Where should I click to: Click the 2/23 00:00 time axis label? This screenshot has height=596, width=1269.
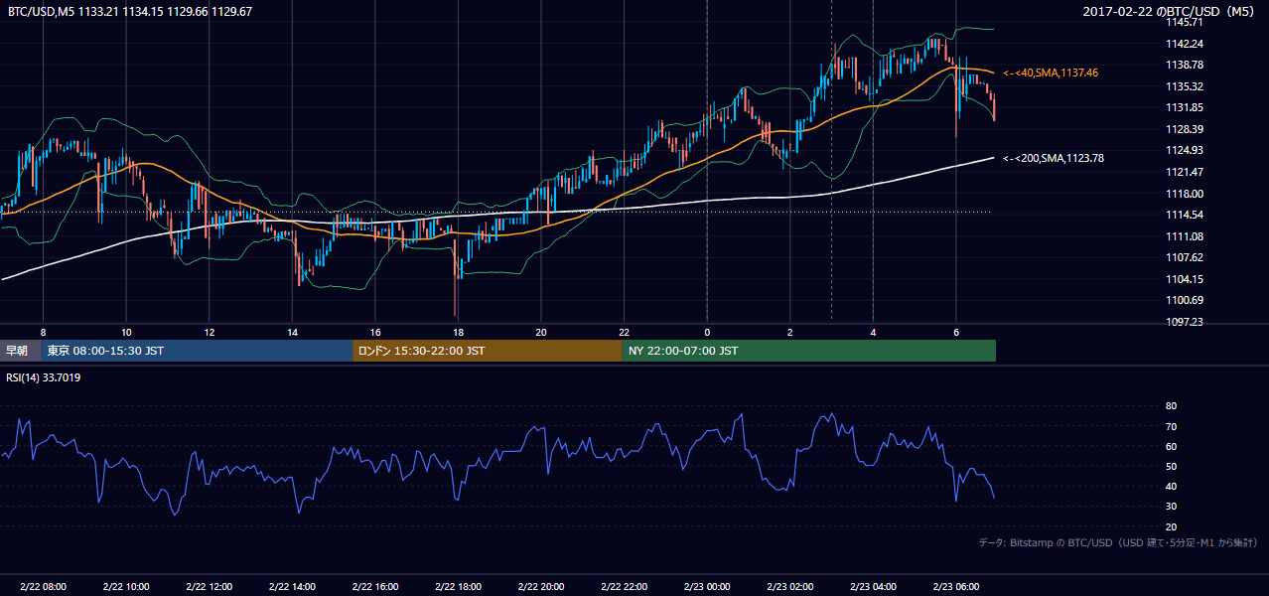707,586
